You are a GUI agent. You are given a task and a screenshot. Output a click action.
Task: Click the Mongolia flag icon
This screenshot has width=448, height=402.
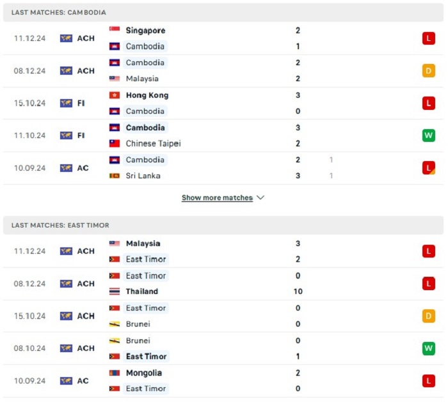[115, 373]
